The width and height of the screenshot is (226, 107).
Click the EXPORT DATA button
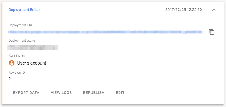point(26,93)
